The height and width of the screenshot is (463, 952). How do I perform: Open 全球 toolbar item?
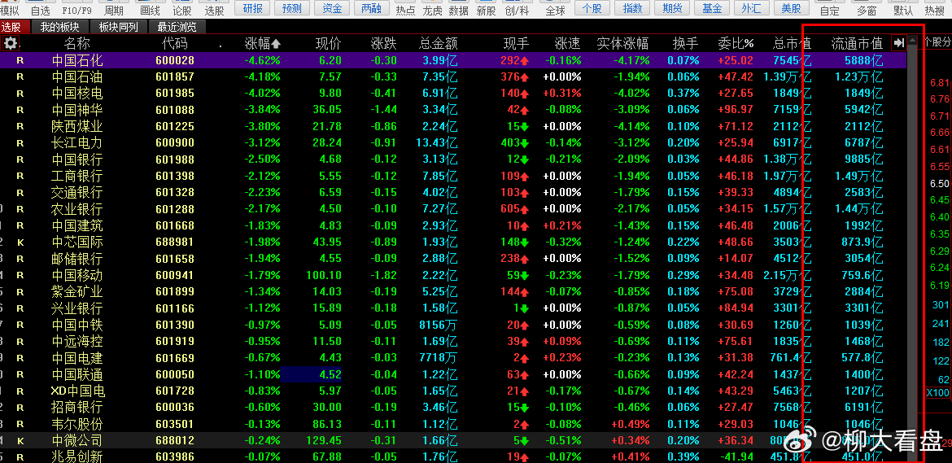click(556, 11)
